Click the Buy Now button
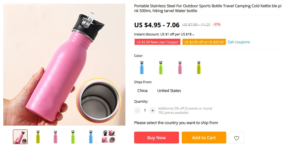The image size is (285, 148). click(x=157, y=138)
